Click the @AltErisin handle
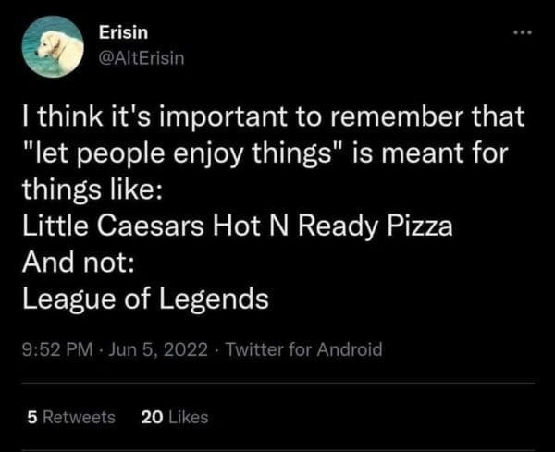Screen dimensions: 555x452 click(142, 59)
